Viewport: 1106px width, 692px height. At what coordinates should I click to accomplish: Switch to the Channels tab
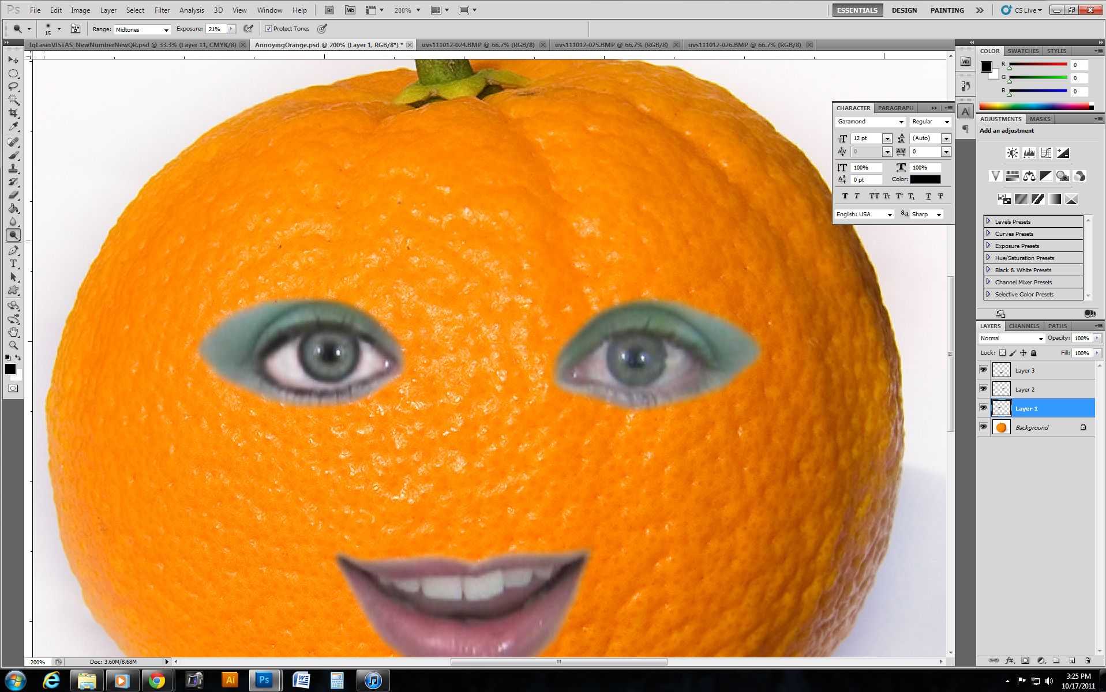(1023, 326)
